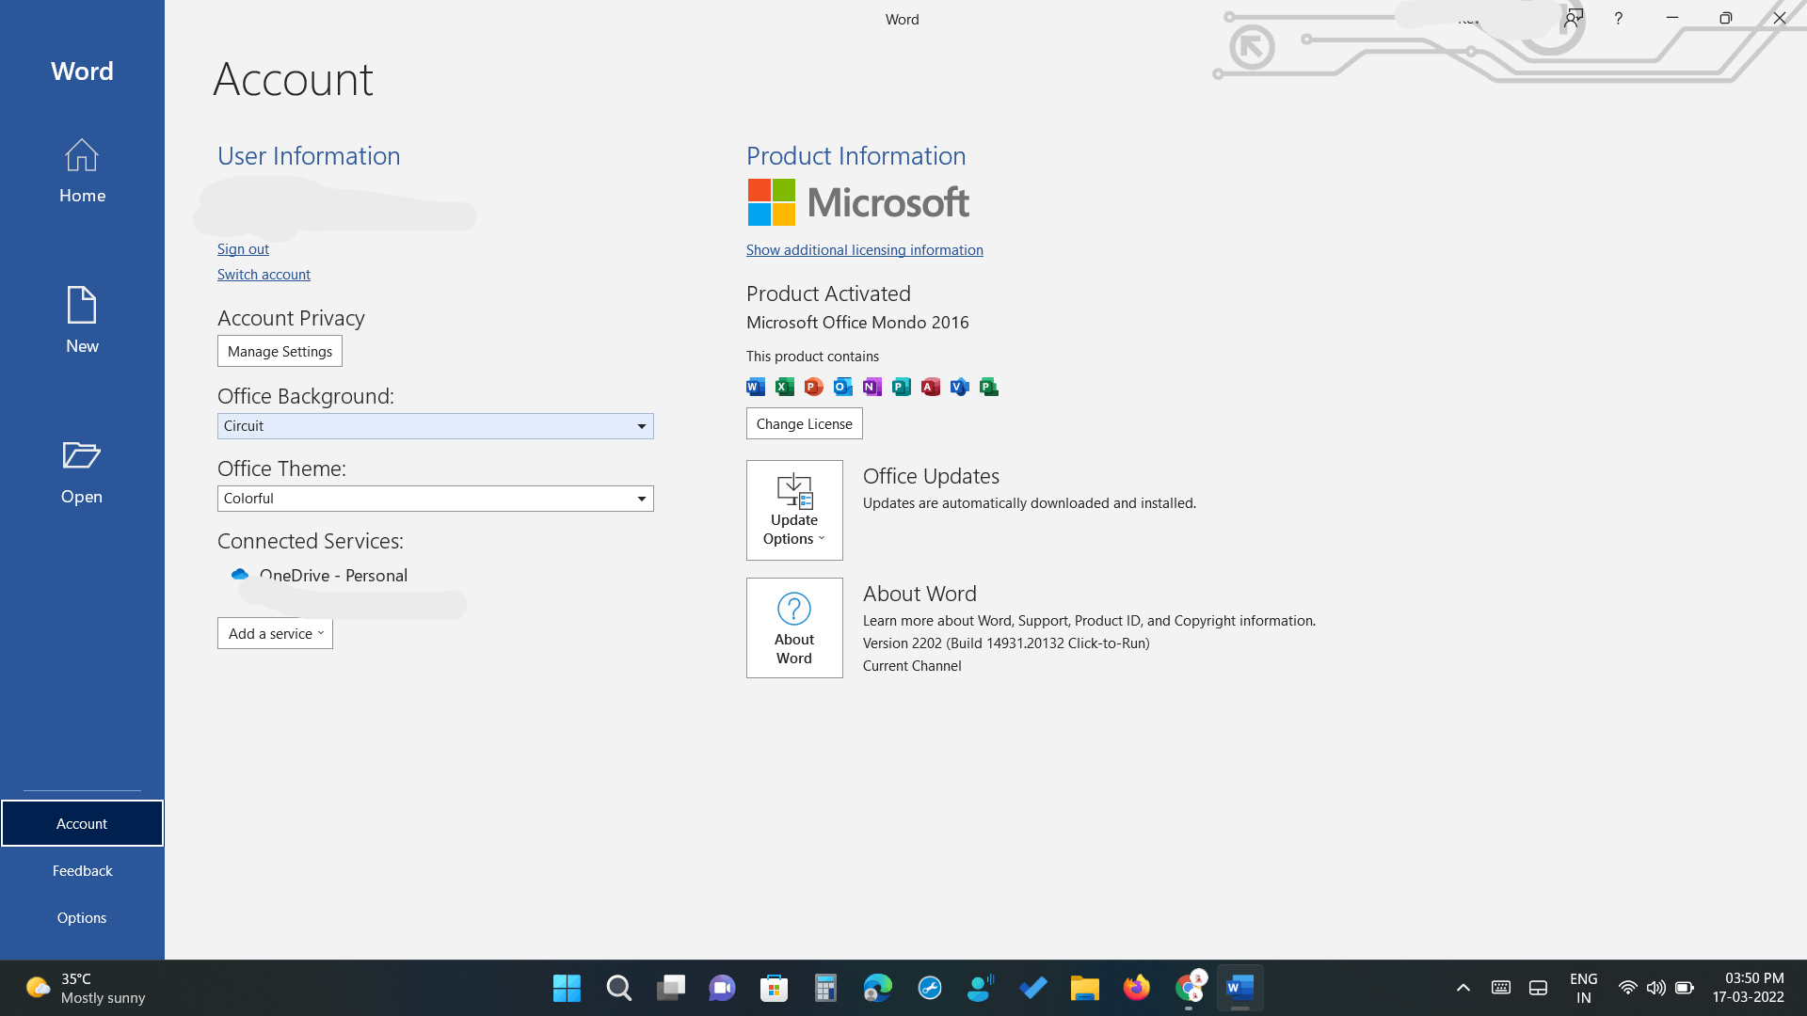
Task: Click the OneNote product icon
Action: click(872, 387)
